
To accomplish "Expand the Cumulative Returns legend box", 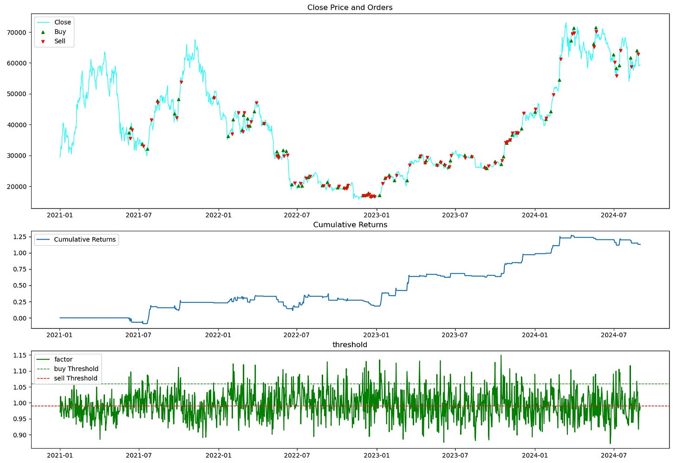I will 76,239.
